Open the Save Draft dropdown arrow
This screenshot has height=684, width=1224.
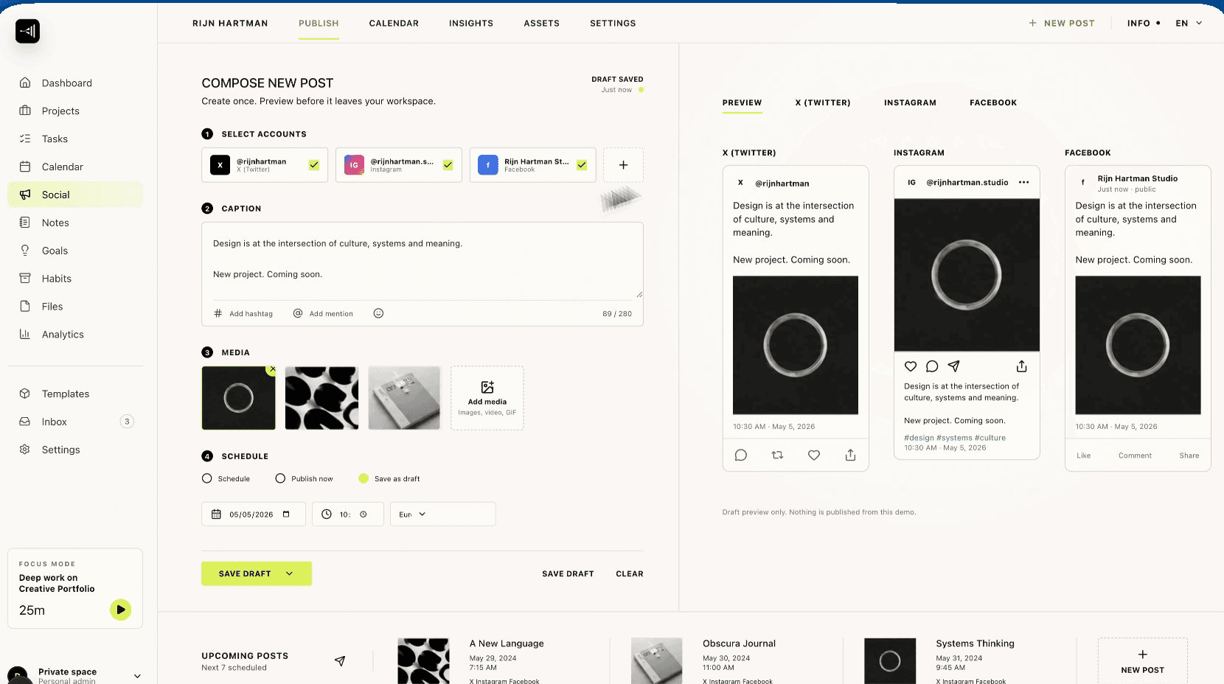tap(290, 574)
